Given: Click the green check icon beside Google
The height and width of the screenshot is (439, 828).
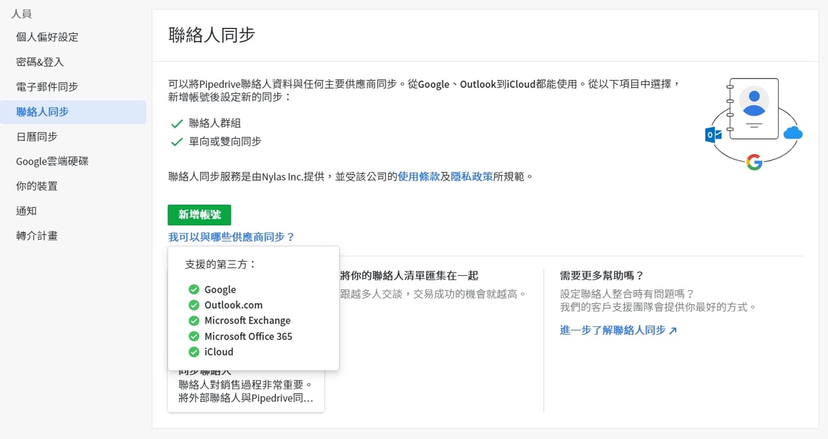Looking at the screenshot, I should tap(193, 289).
